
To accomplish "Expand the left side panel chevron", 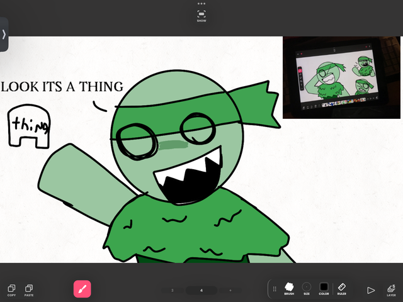I will coord(4,35).
